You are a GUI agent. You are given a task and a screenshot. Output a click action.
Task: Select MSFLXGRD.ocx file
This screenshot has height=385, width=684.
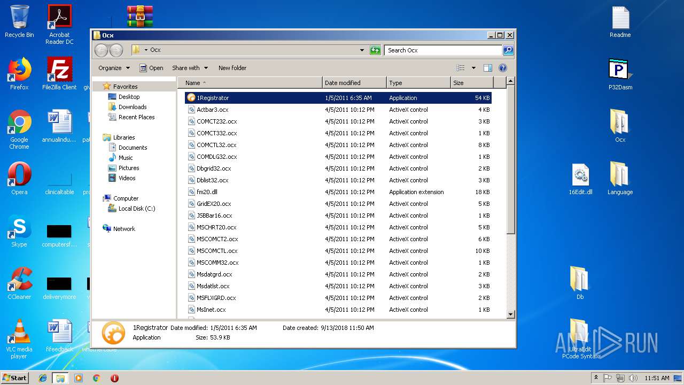[x=338, y=298]
